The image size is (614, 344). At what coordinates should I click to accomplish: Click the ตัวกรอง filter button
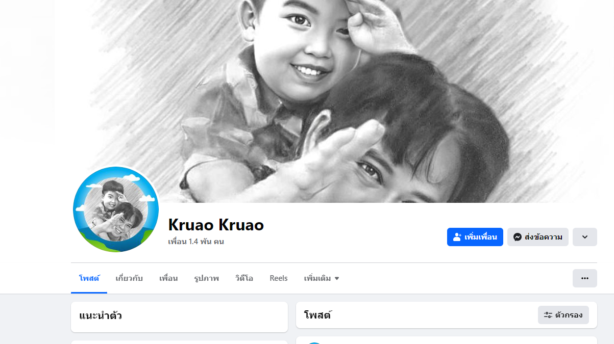click(563, 315)
